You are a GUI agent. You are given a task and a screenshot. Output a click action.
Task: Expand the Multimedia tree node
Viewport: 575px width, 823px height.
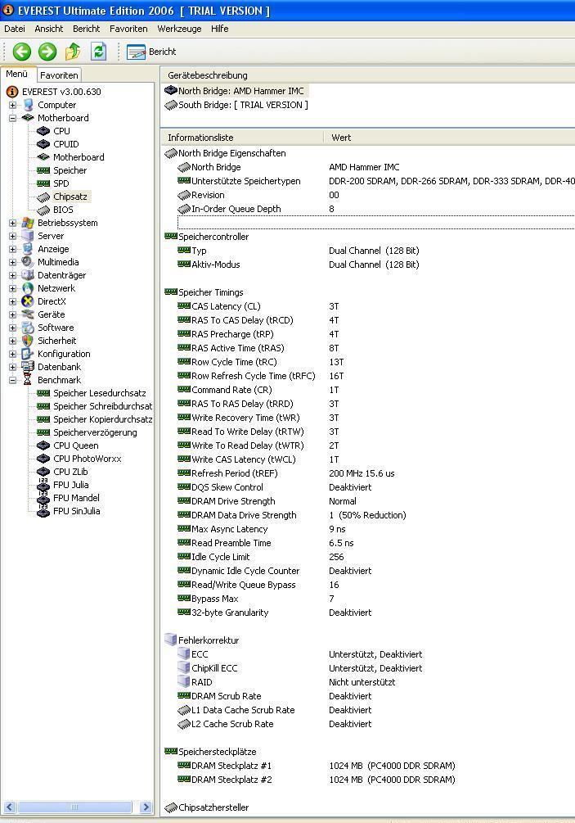pyautogui.click(x=12, y=262)
